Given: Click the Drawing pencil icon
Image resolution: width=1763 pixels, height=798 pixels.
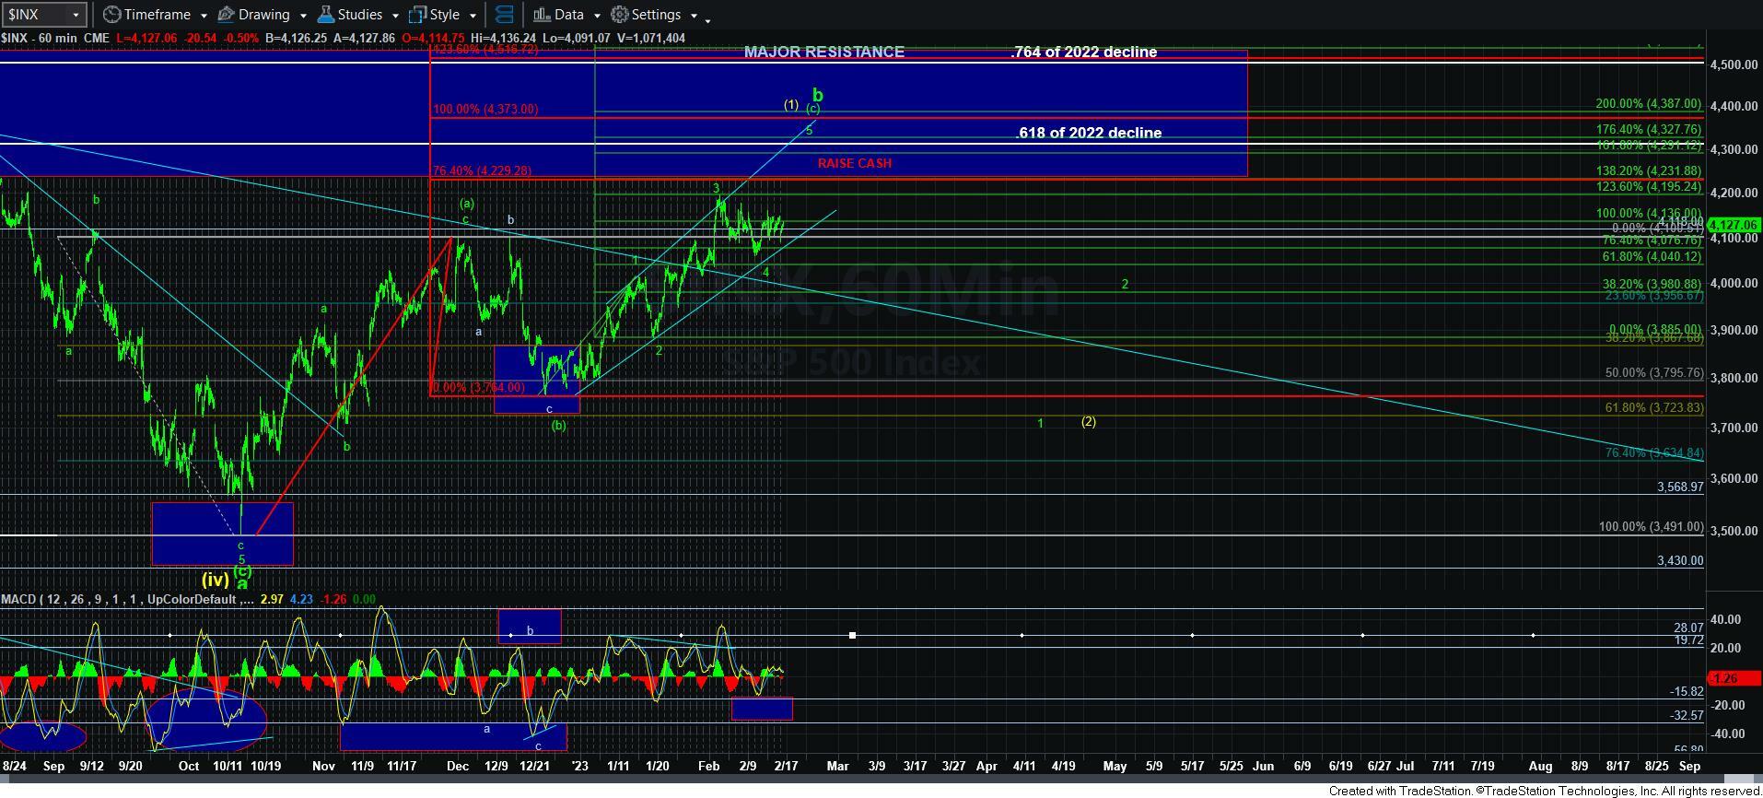Looking at the screenshot, I should click(x=226, y=15).
